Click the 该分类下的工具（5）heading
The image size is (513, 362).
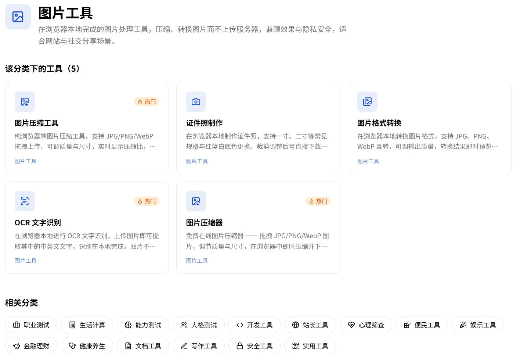point(43,69)
